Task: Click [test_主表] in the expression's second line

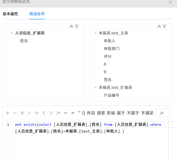Action: tap(91, 131)
